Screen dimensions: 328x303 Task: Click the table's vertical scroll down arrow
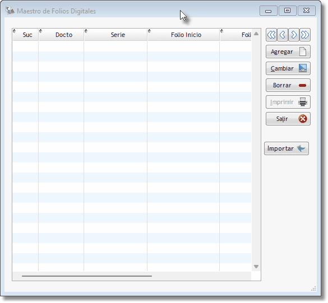pyautogui.click(x=256, y=267)
